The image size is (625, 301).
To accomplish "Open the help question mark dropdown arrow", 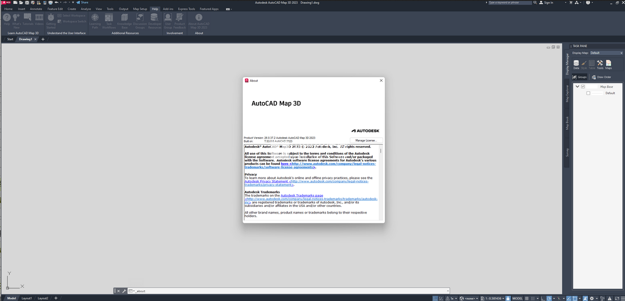I will click(x=591, y=2).
